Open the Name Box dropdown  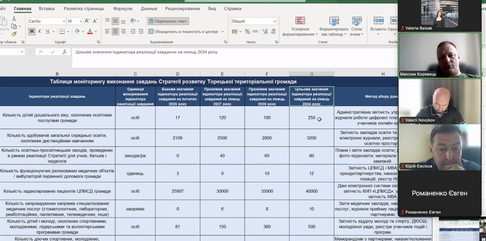pos(22,52)
